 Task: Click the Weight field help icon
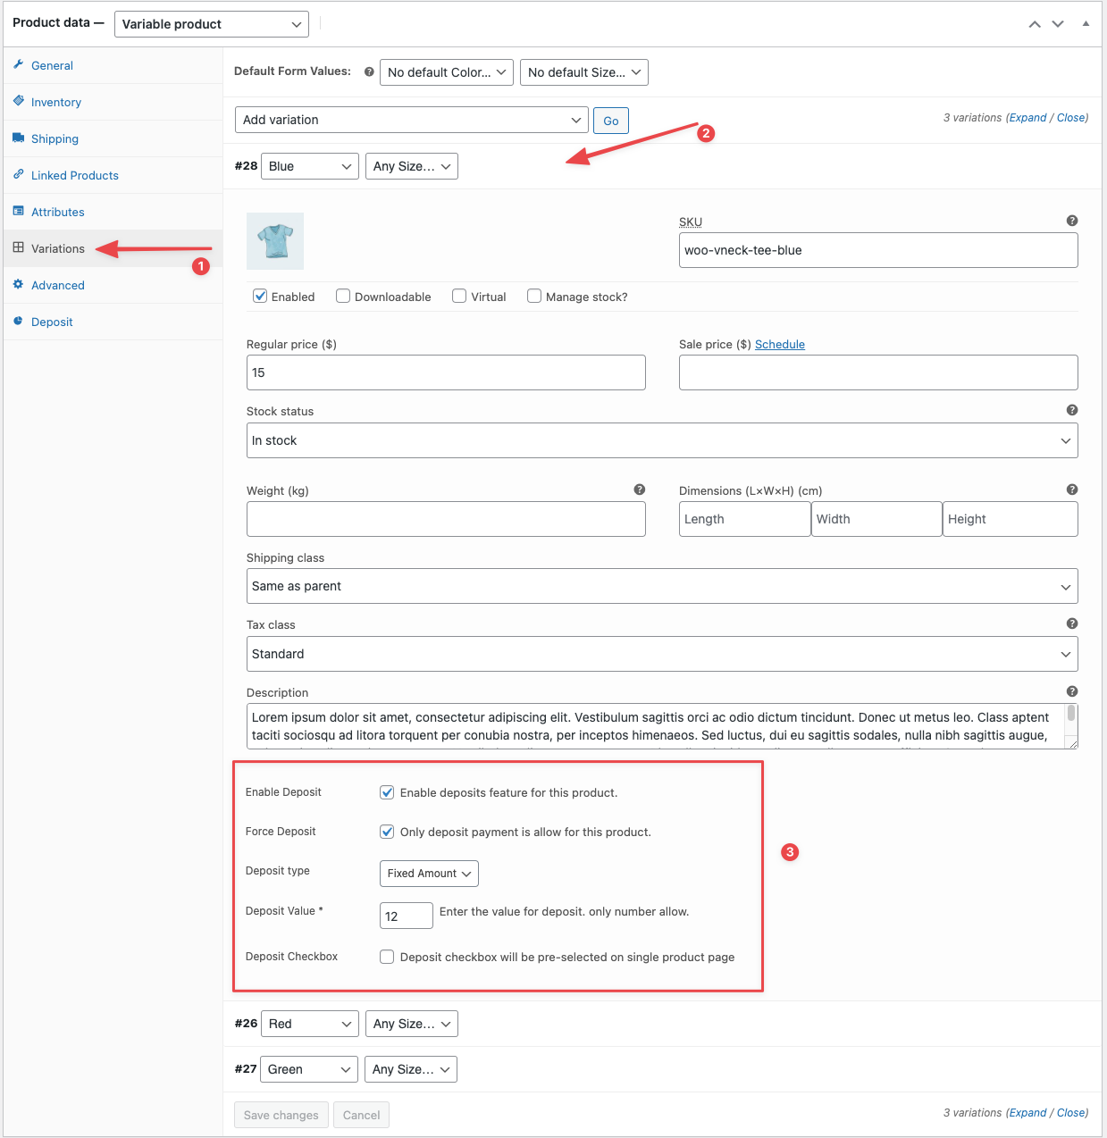[639, 490]
